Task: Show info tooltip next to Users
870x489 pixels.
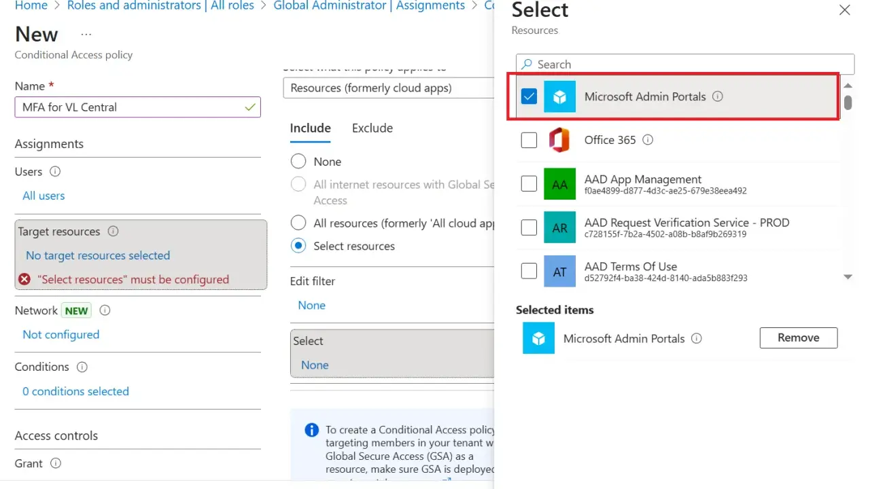Action: coord(55,172)
